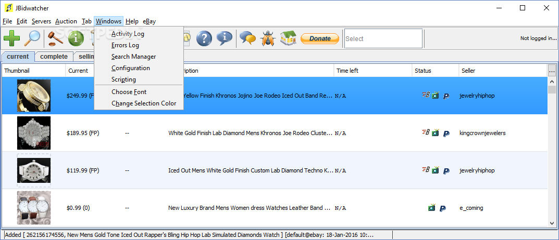Click the beetle bug report icon

268,38
